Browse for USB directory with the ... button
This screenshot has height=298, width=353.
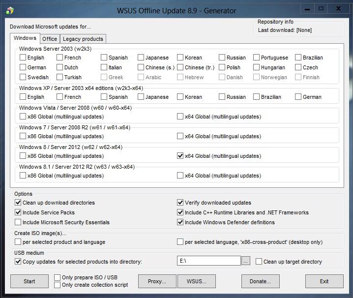pyautogui.click(x=246, y=261)
